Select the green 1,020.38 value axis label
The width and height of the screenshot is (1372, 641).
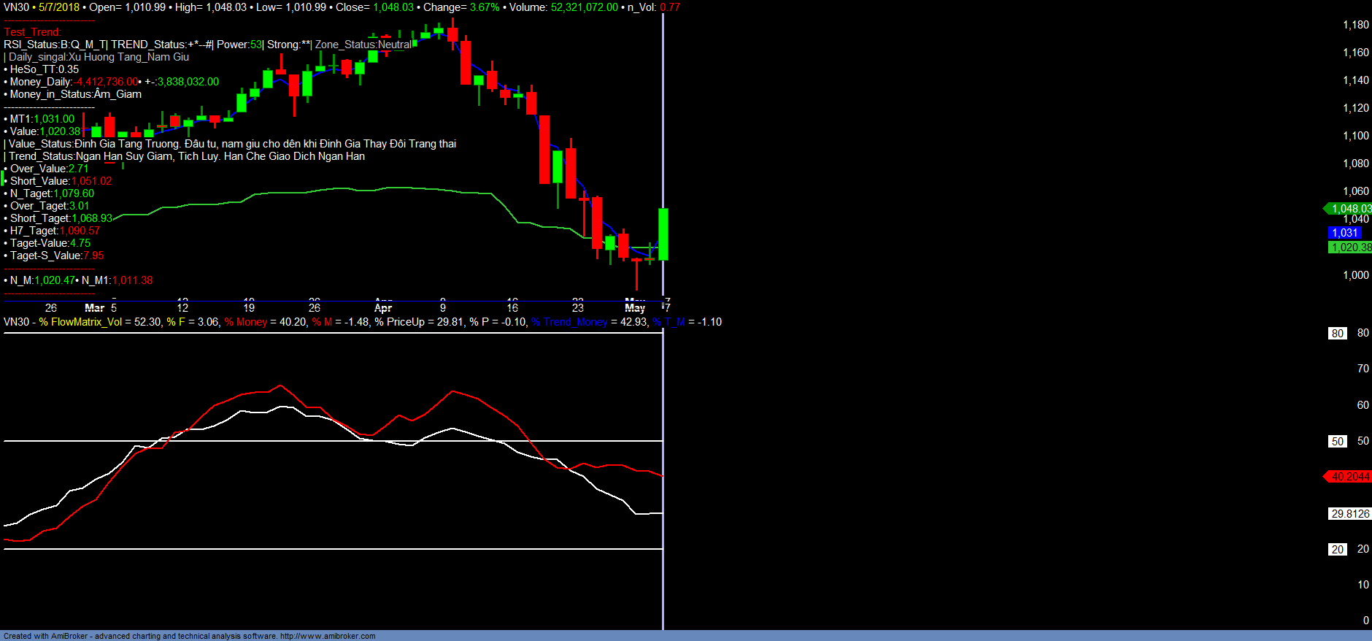pos(1350,247)
